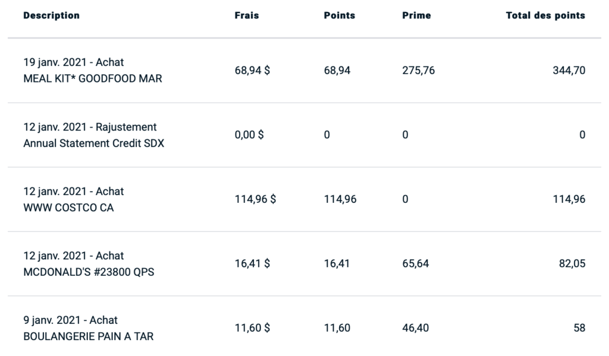Select the Annual Statement Credit SDX row
Image resolution: width=609 pixels, height=356 pixels.
pyautogui.click(x=93, y=143)
